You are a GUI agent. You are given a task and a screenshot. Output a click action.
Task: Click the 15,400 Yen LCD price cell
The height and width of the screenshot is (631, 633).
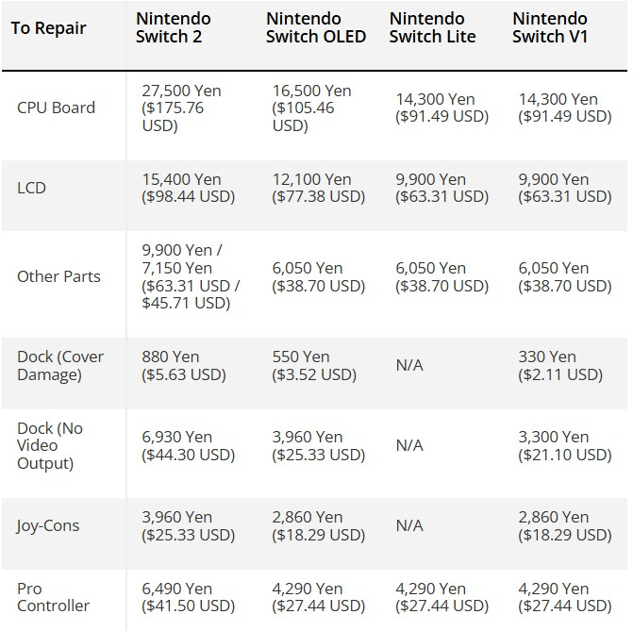coord(188,188)
